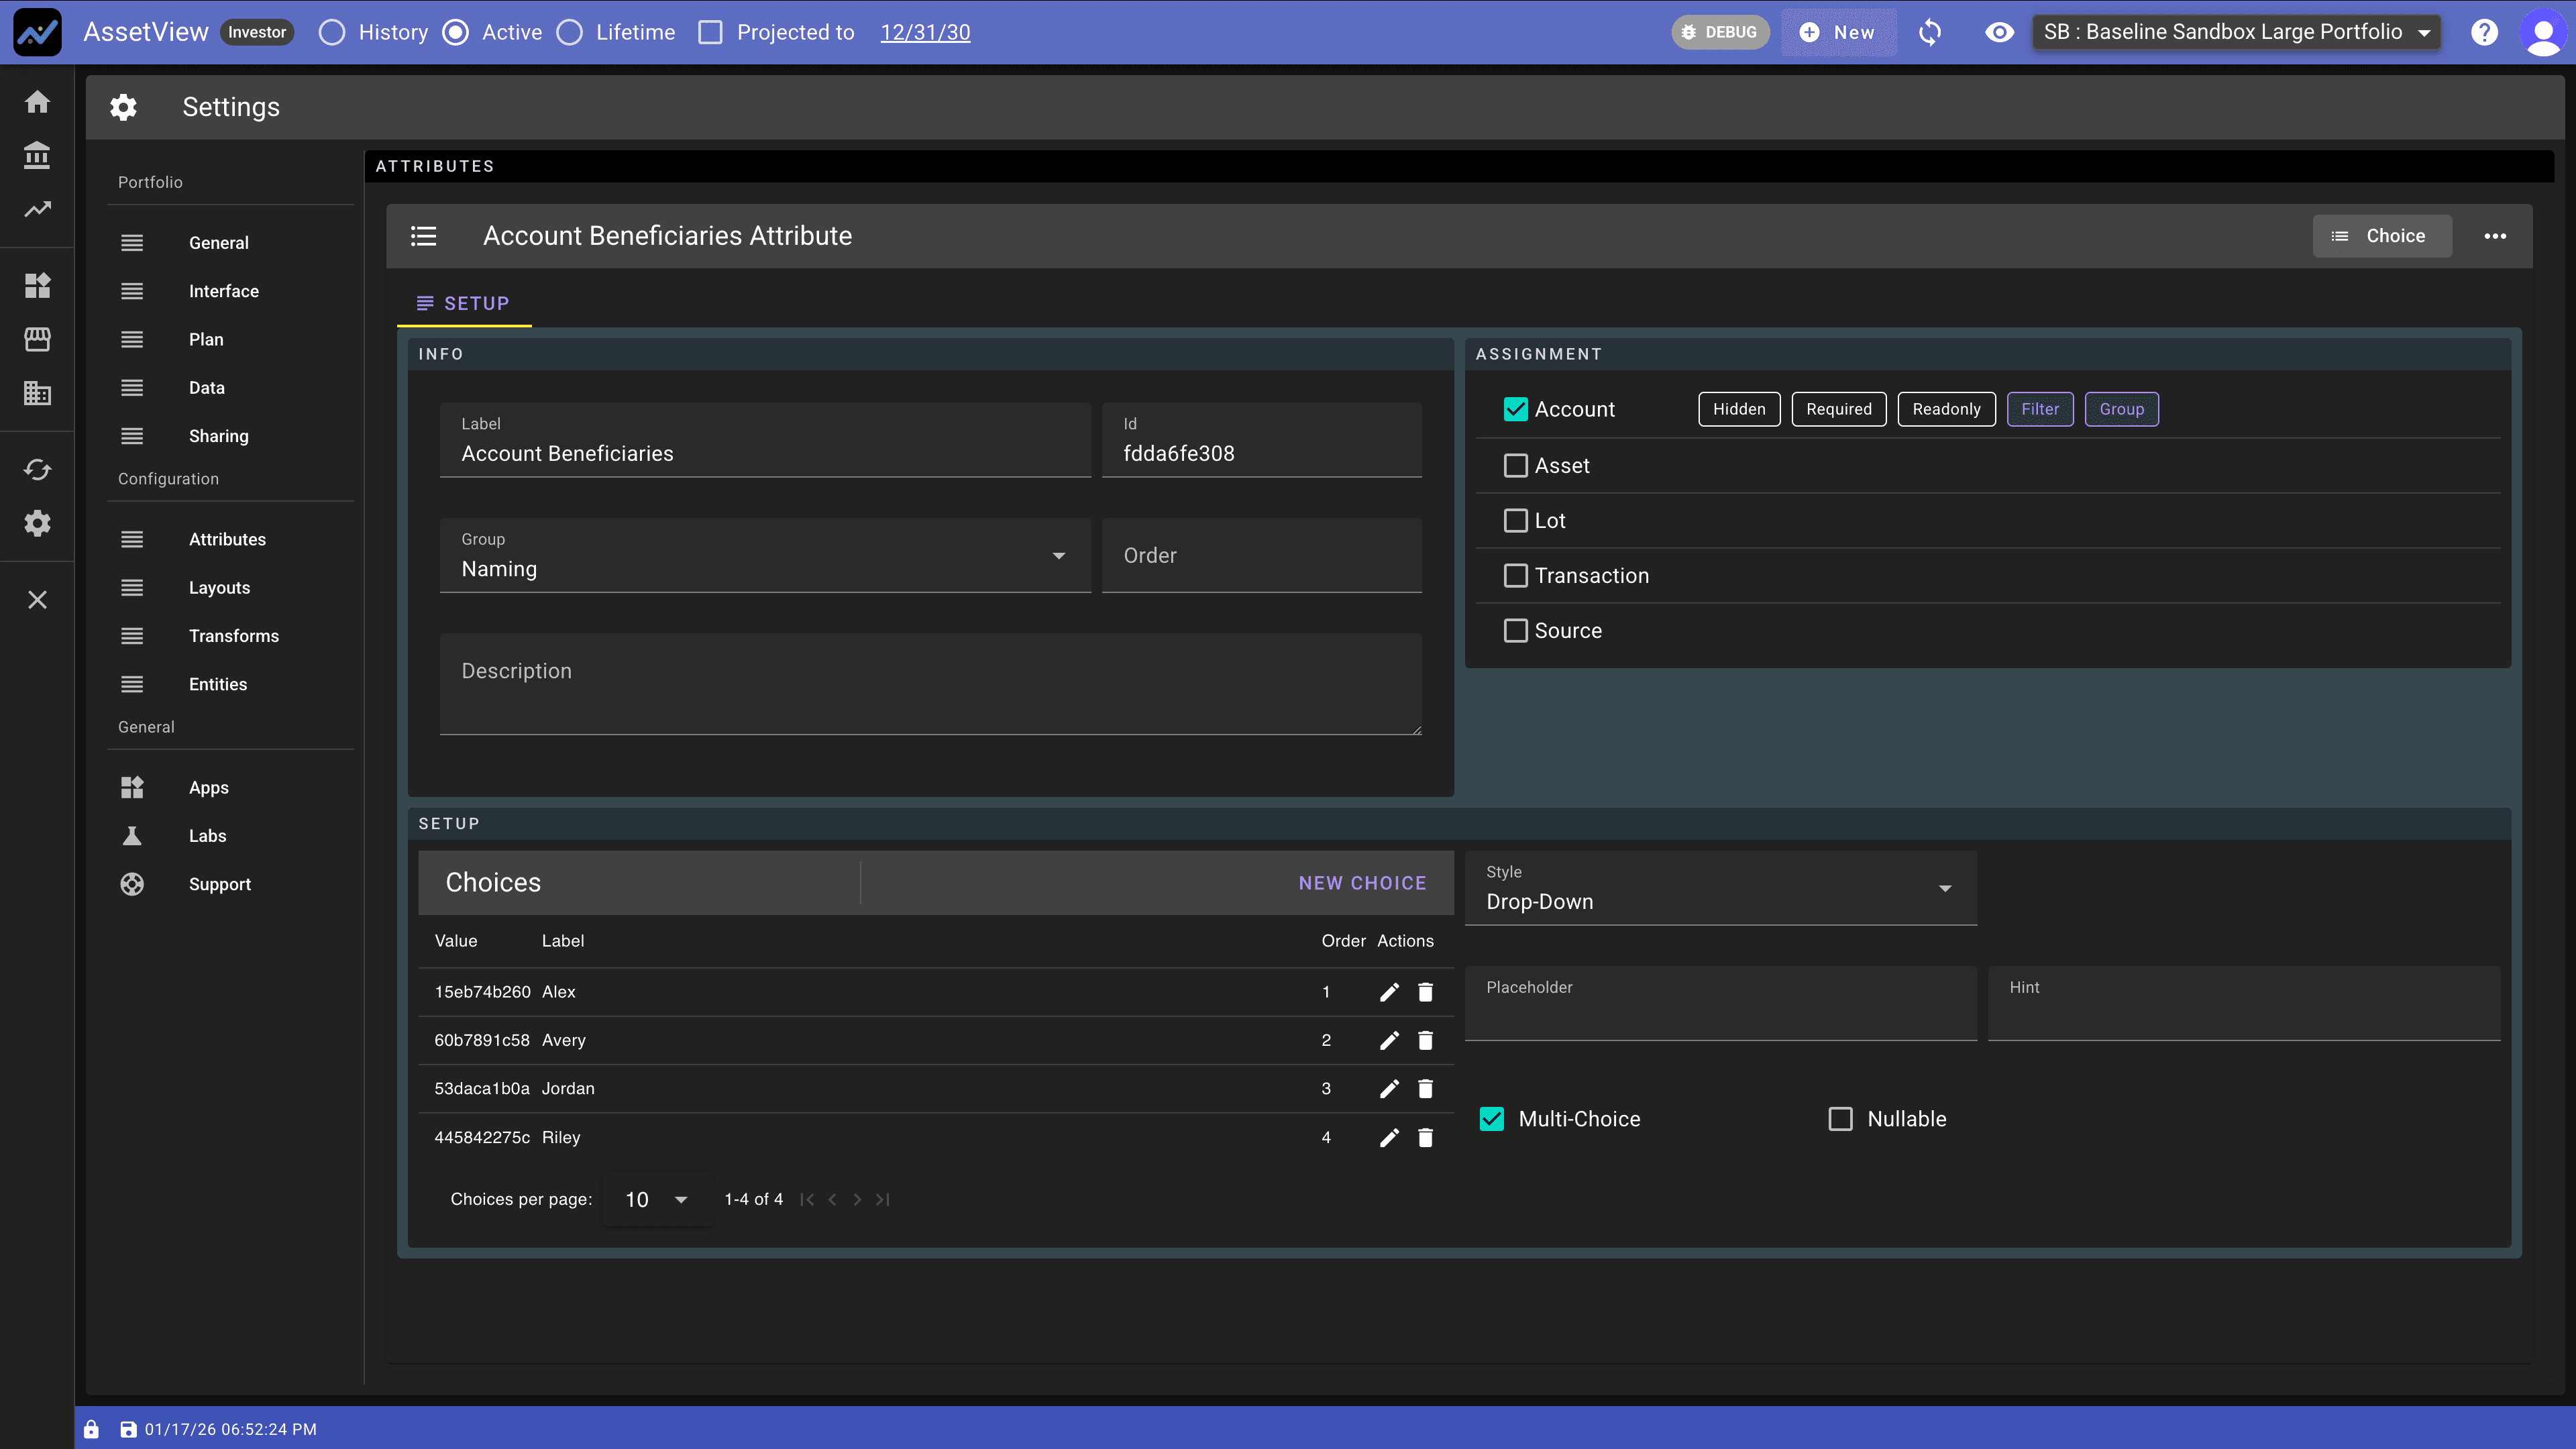Open the Group dropdown showing Naming

tap(1058, 555)
